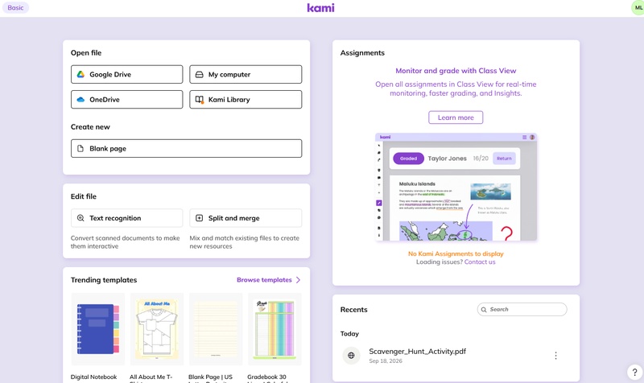
Task: Open a file from Google Drive
Action: coord(126,74)
